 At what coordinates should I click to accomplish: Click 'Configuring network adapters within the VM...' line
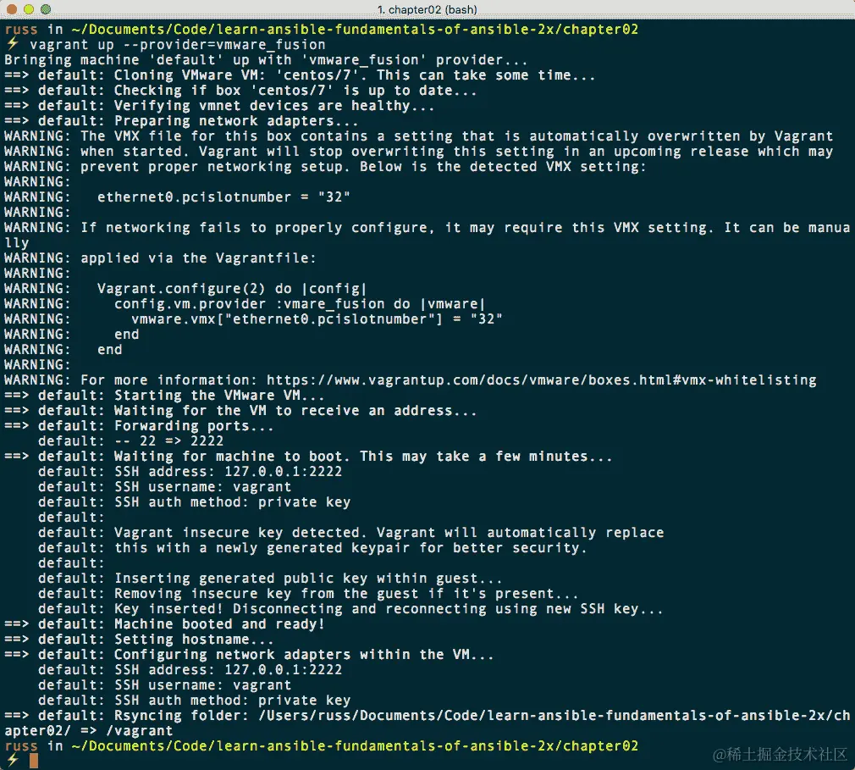coord(249,655)
